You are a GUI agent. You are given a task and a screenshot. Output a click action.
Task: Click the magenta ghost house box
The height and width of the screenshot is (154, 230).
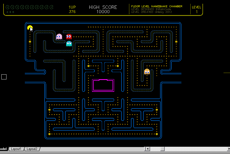(x=103, y=85)
